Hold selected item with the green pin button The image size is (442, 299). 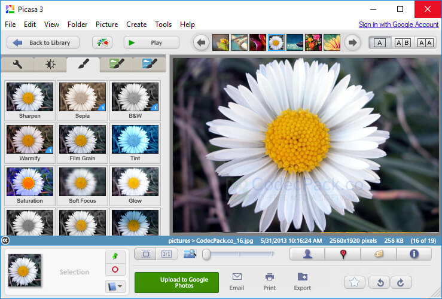pos(115,256)
